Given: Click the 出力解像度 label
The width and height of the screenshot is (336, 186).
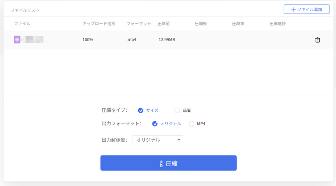Looking at the screenshot, I should (x=115, y=140).
